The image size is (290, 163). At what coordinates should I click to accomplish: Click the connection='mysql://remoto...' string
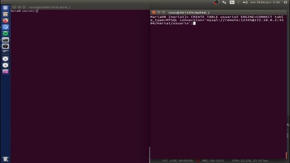click(232, 20)
